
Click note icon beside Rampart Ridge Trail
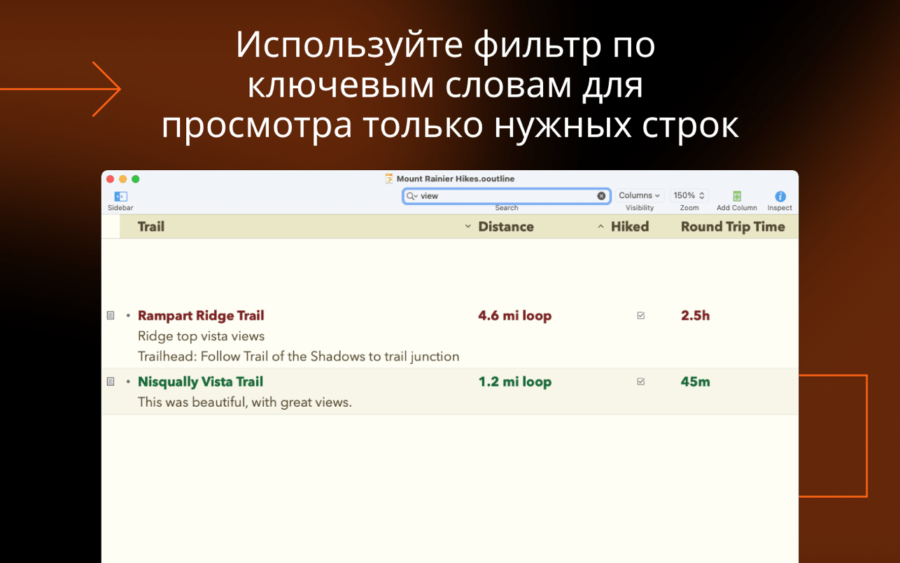[x=111, y=316]
